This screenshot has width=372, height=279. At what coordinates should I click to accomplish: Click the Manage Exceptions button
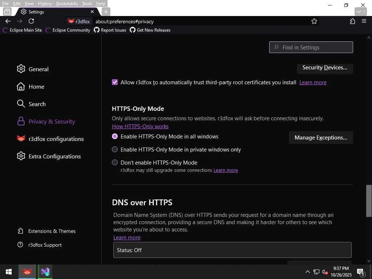[x=321, y=138]
